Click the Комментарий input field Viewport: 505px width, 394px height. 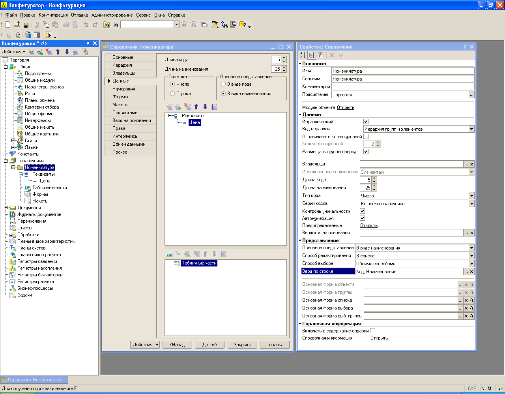pos(403,87)
